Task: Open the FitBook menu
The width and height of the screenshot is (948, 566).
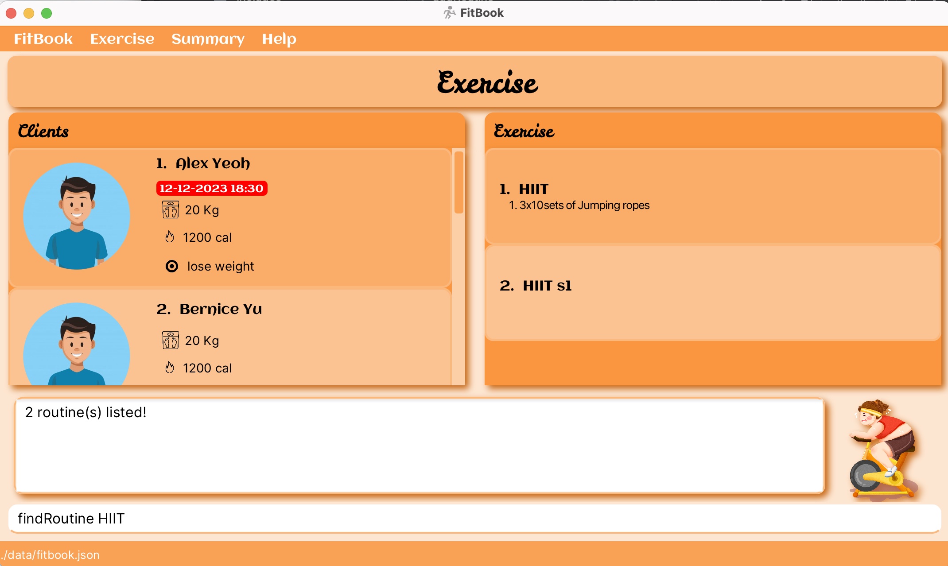Action: click(43, 39)
